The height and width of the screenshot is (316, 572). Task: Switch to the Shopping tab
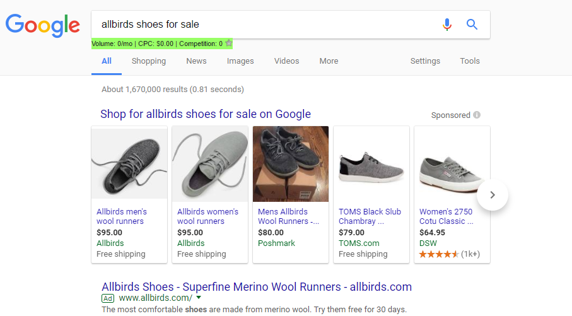pyautogui.click(x=148, y=61)
